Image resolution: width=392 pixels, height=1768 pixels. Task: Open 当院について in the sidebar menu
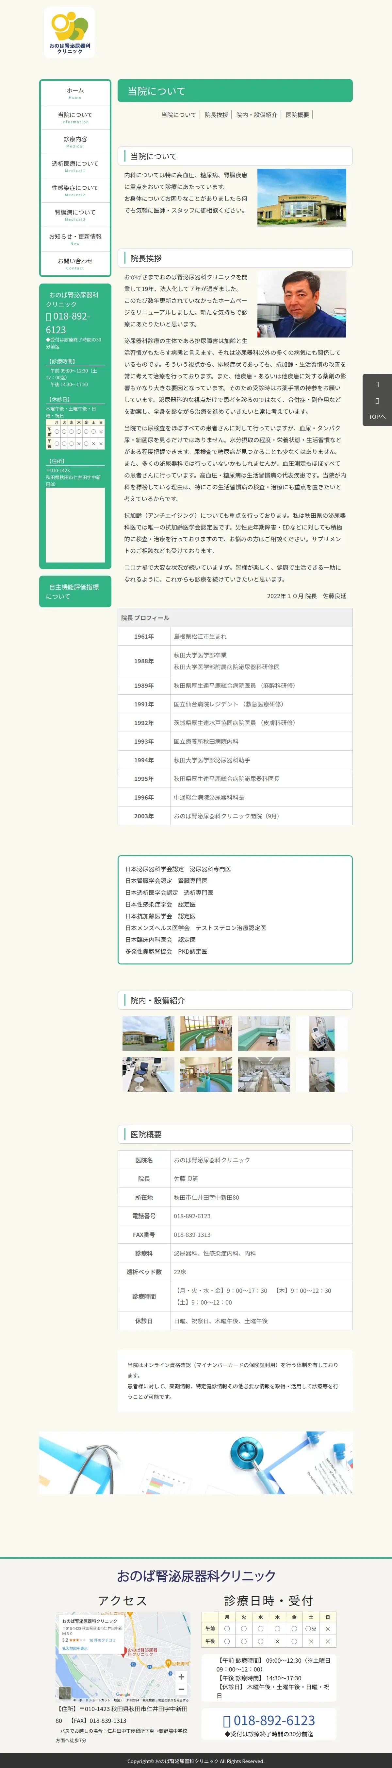click(75, 117)
